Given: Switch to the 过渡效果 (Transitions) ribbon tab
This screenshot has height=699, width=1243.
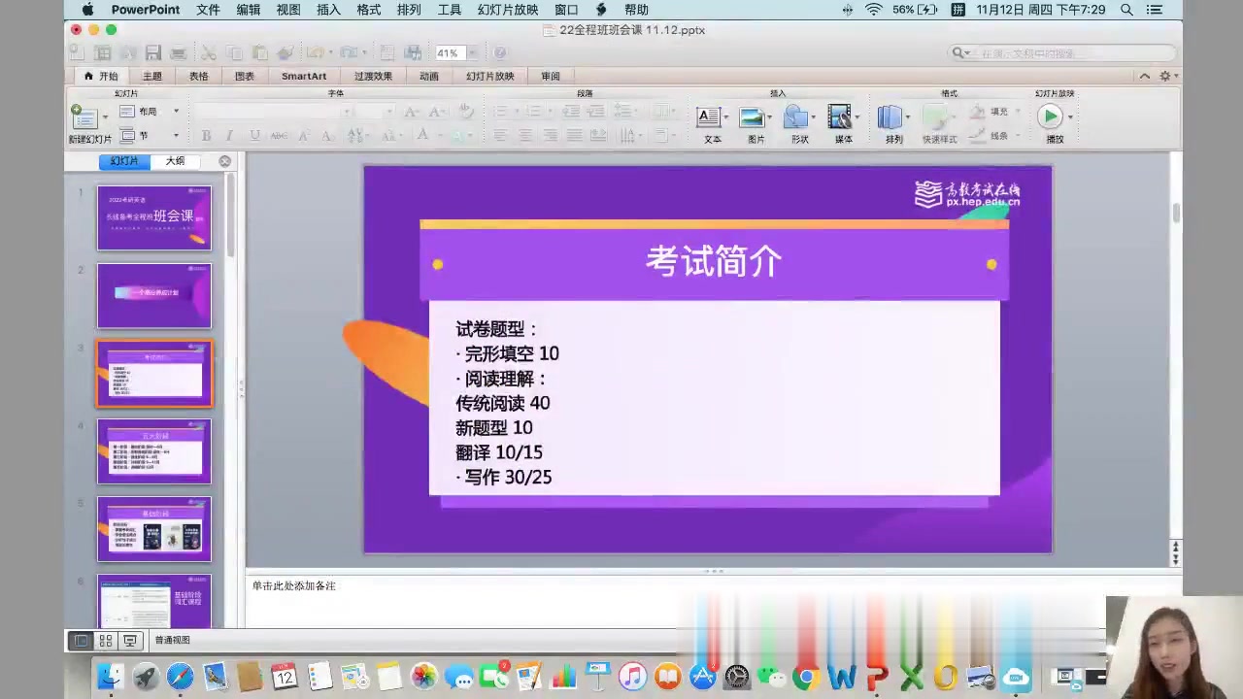Looking at the screenshot, I should click(373, 76).
